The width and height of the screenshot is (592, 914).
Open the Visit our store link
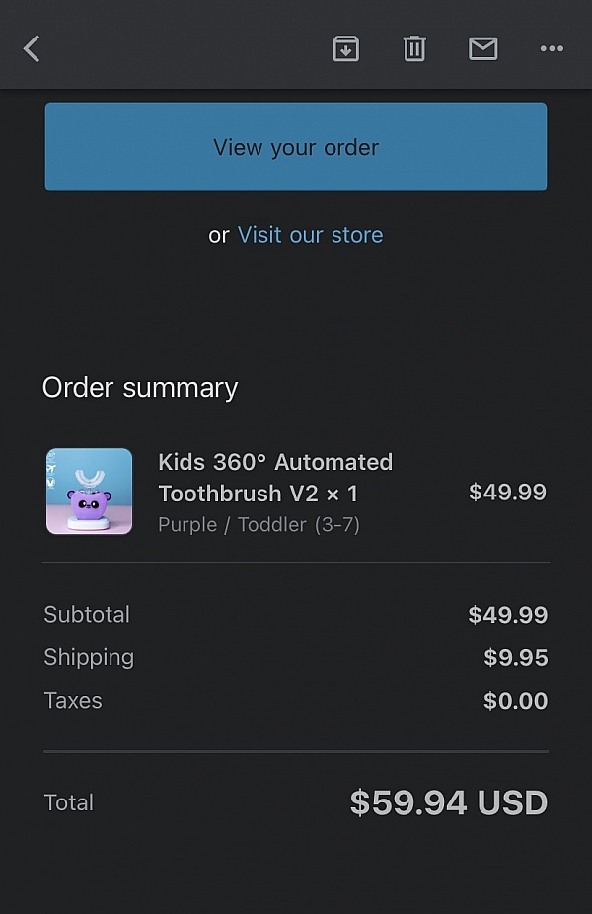[310, 235]
